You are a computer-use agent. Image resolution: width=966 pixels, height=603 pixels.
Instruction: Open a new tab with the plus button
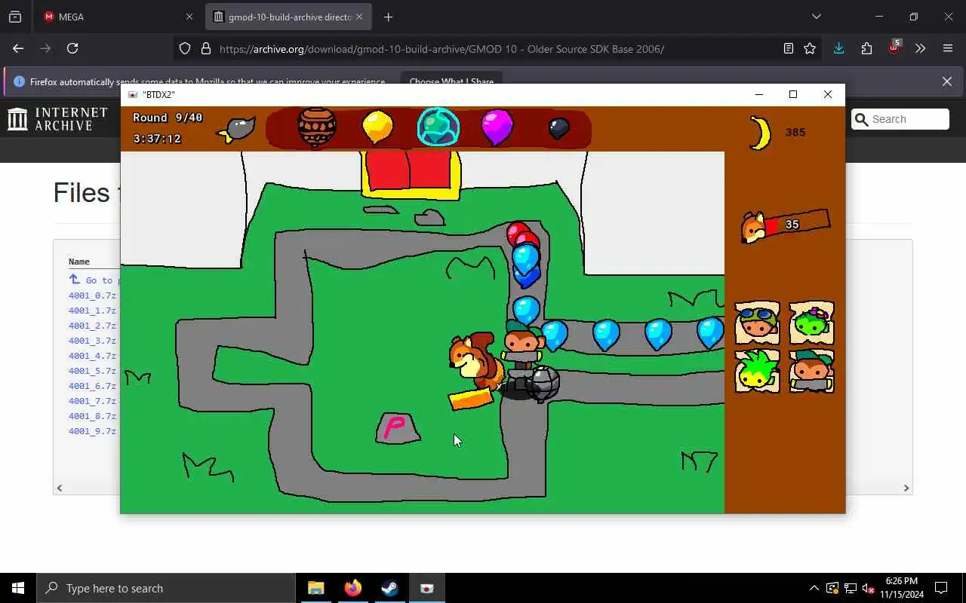click(388, 17)
